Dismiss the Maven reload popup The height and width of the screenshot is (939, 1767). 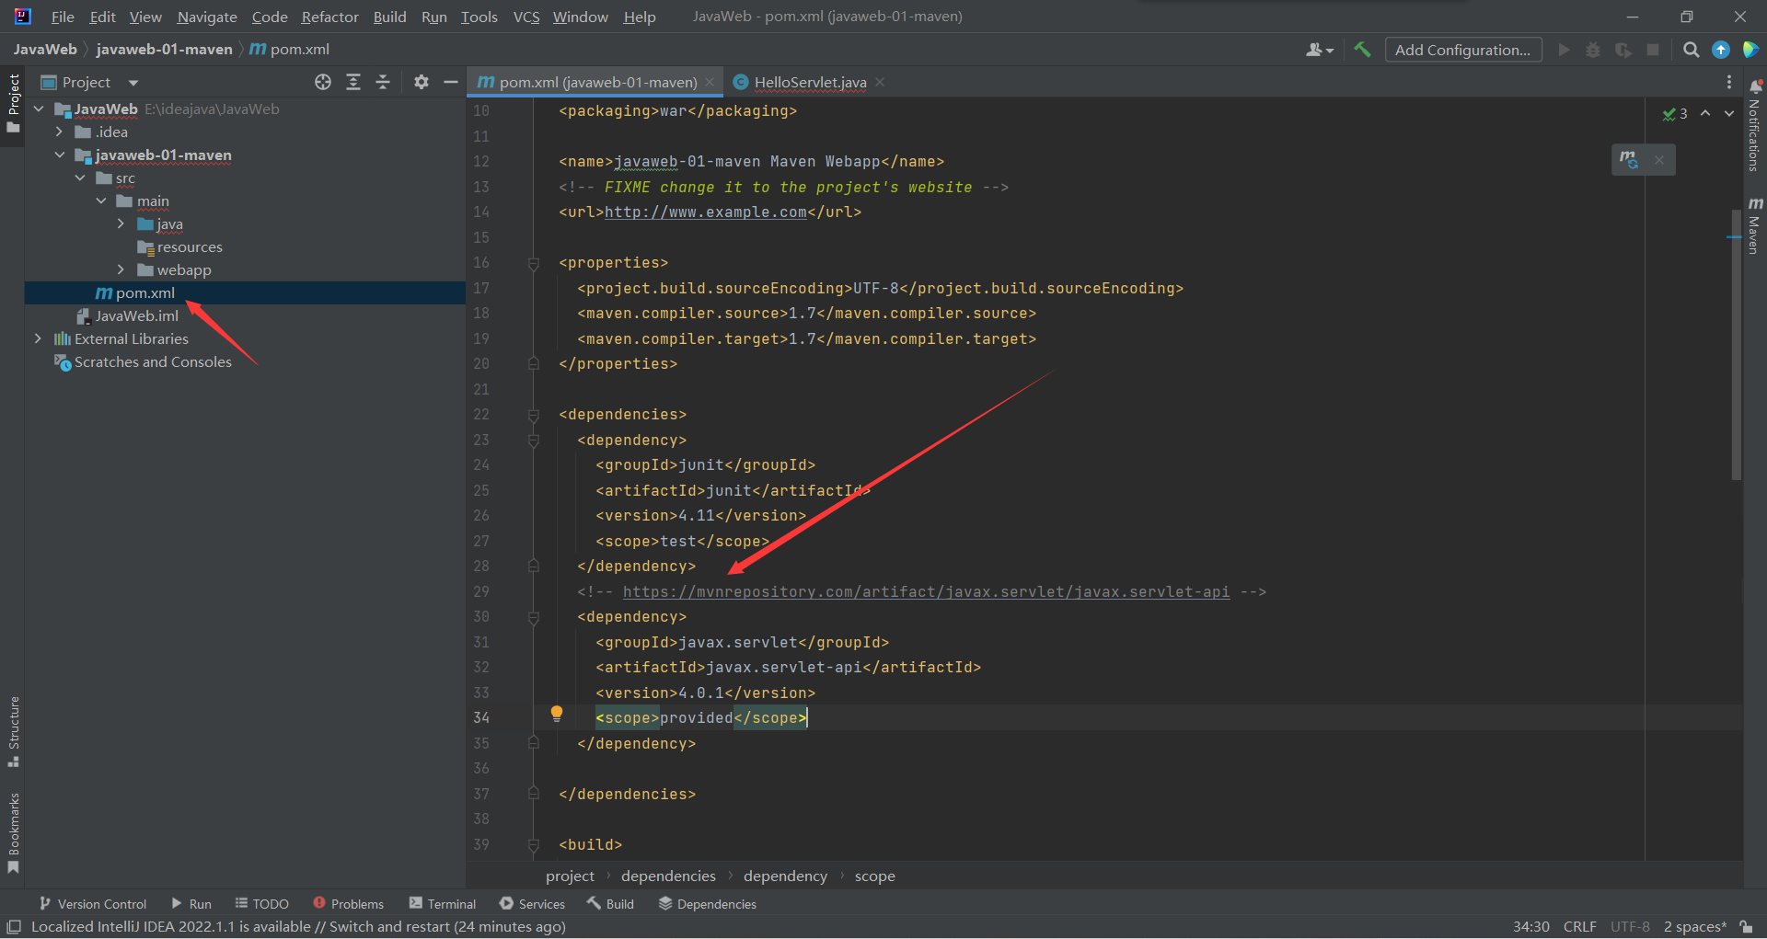[1659, 160]
